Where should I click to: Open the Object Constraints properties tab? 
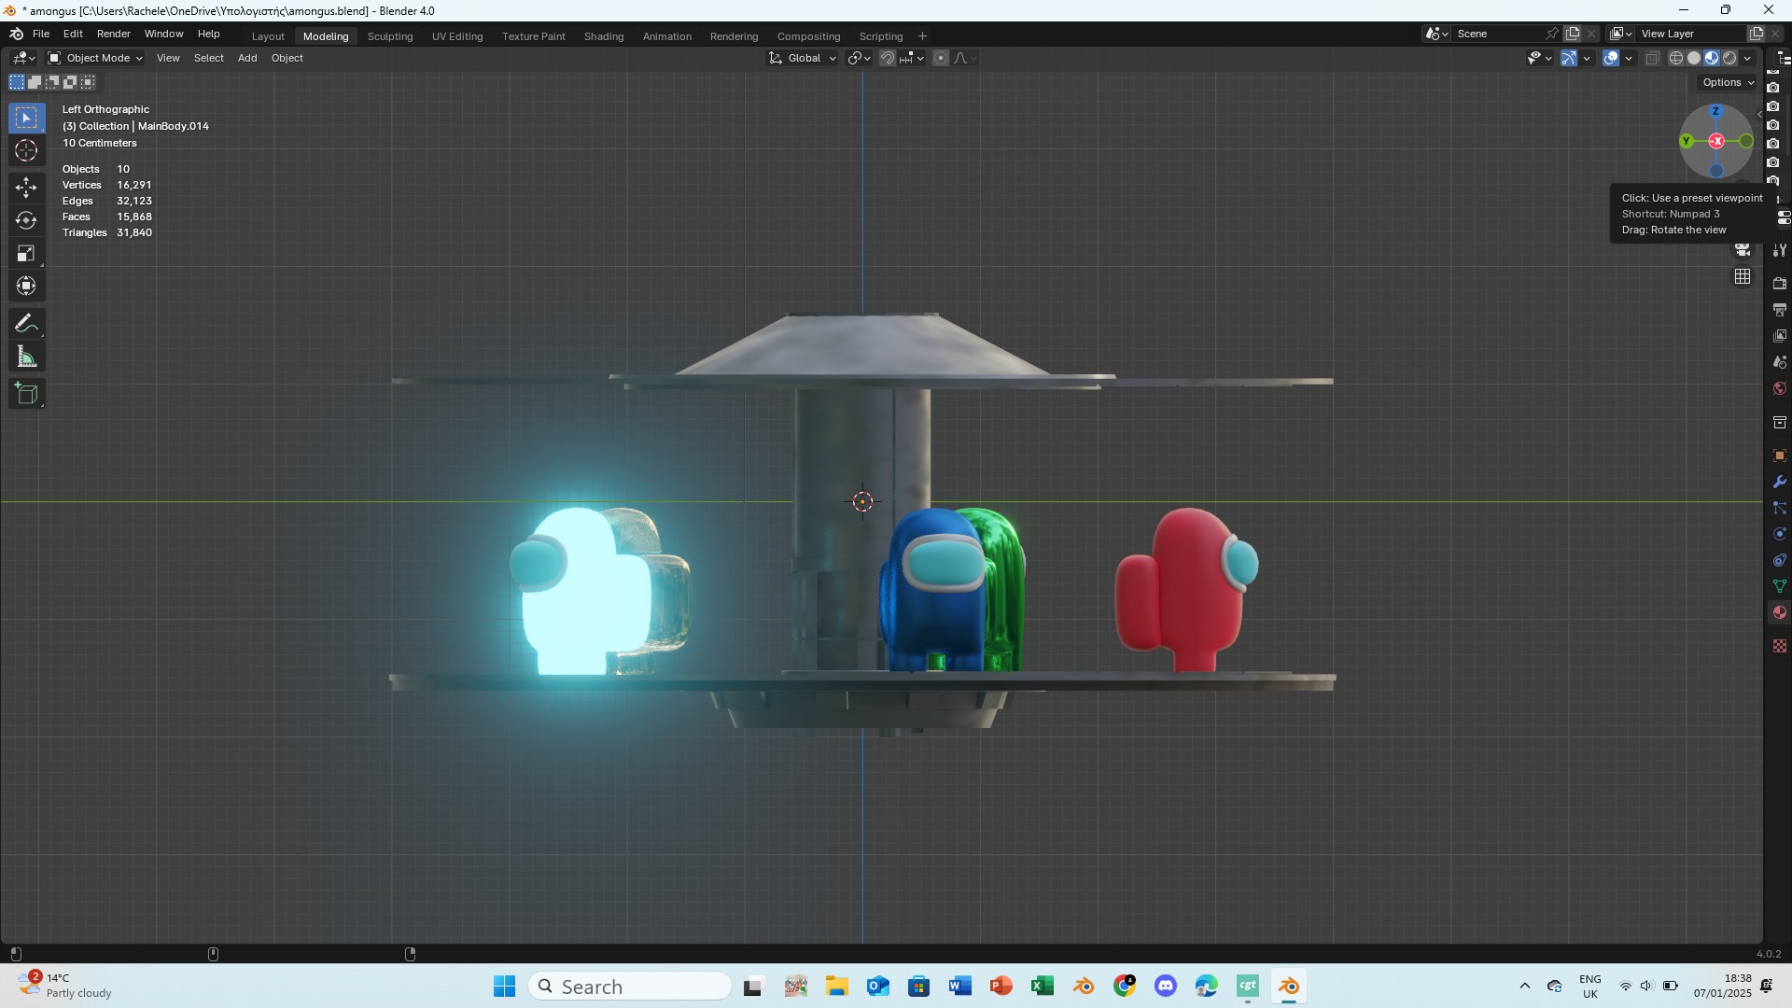click(x=1780, y=560)
